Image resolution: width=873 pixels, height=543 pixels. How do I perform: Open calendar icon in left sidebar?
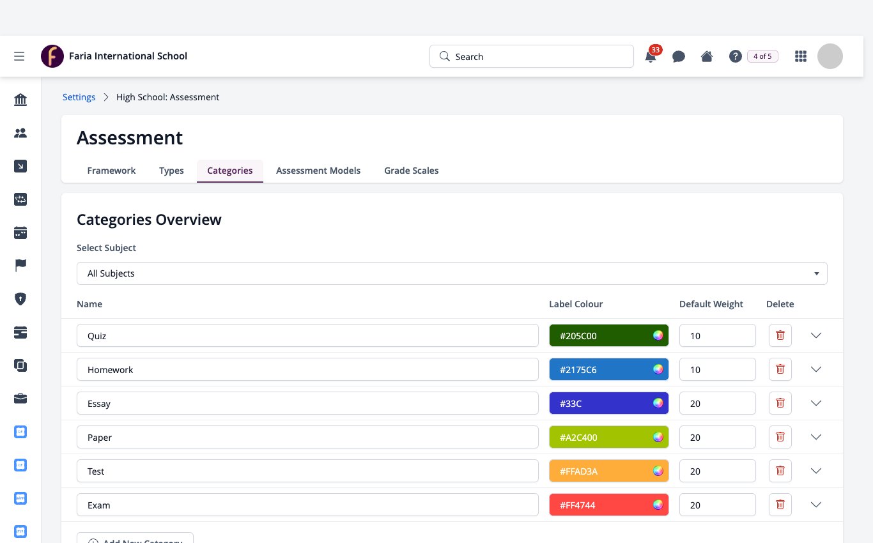point(20,233)
